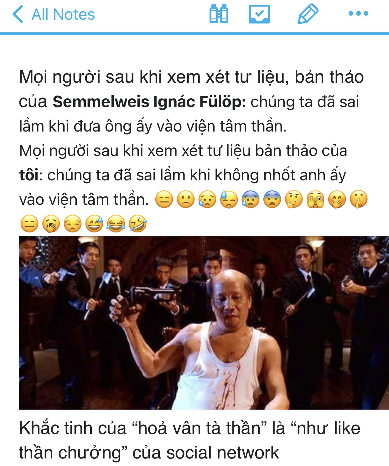Open the binoculars search icon
The width and height of the screenshot is (389, 466).
(x=219, y=14)
